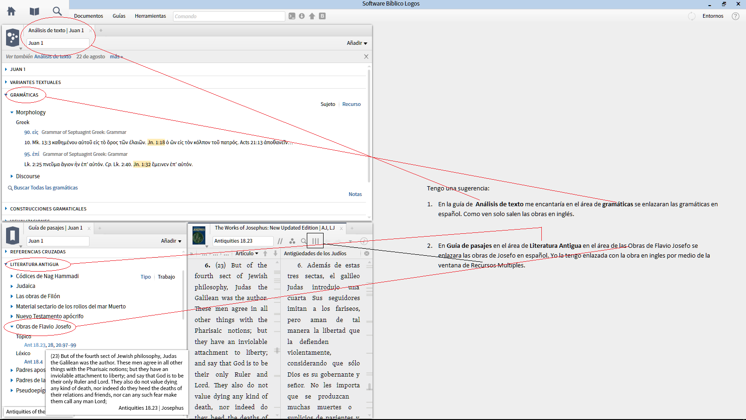Select the Análisis de texto | Juan 1 tab
This screenshot has height=420, width=746.
point(56,30)
